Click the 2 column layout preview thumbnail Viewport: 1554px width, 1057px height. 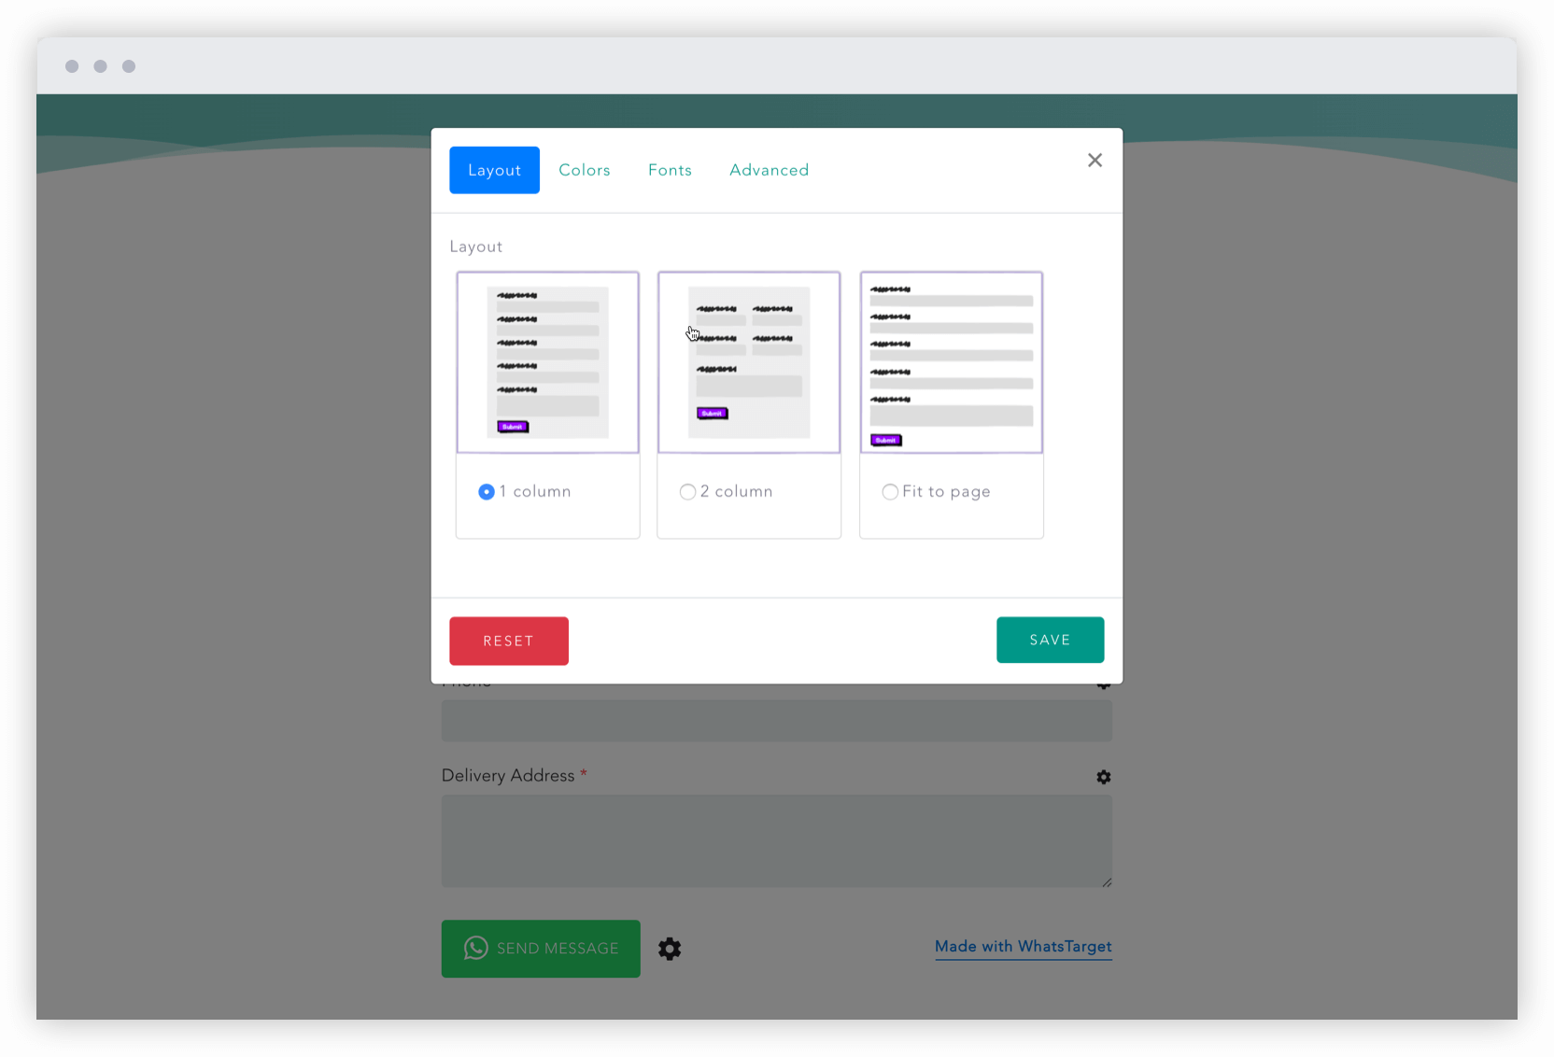[x=749, y=362]
